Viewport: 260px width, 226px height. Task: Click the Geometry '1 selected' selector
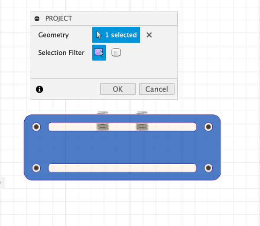[116, 35]
